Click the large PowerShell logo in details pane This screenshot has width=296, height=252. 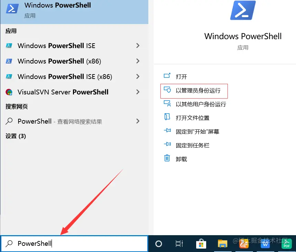243,10
